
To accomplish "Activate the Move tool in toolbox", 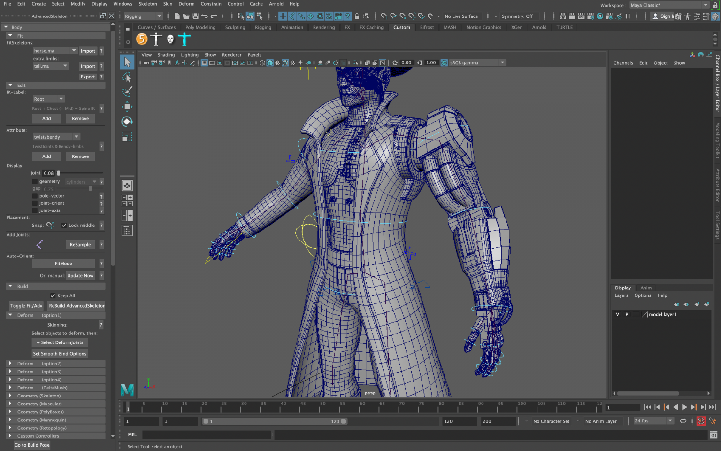I will point(127,107).
